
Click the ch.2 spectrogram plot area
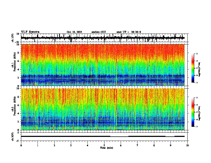click(103, 109)
